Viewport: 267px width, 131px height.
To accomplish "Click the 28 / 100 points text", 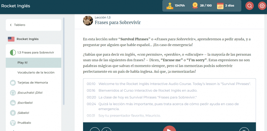I will [206, 6].
